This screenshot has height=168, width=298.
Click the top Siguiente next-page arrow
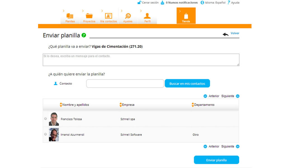238,96
